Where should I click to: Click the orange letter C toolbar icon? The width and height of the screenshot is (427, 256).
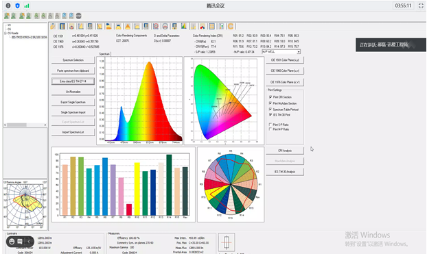(231, 26)
